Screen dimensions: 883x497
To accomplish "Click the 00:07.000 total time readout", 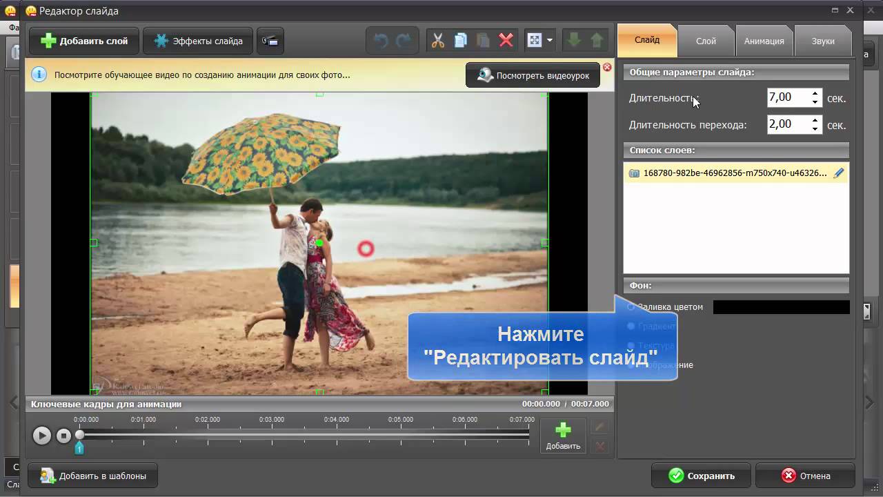I will (590, 404).
